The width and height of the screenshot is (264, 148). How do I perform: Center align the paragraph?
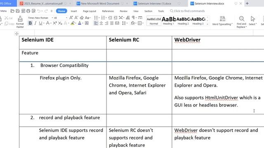coord(101,23)
